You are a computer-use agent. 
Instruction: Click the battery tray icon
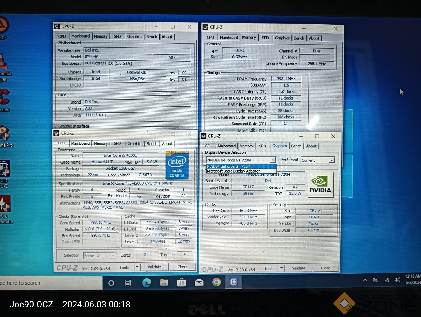pos(376,280)
